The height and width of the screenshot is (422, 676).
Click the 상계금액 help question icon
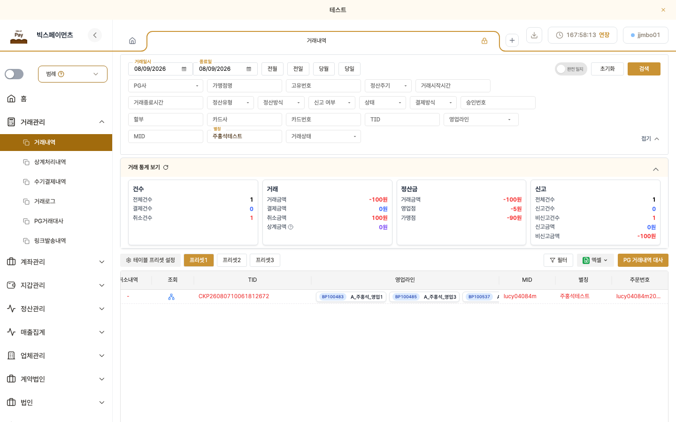tap(291, 227)
